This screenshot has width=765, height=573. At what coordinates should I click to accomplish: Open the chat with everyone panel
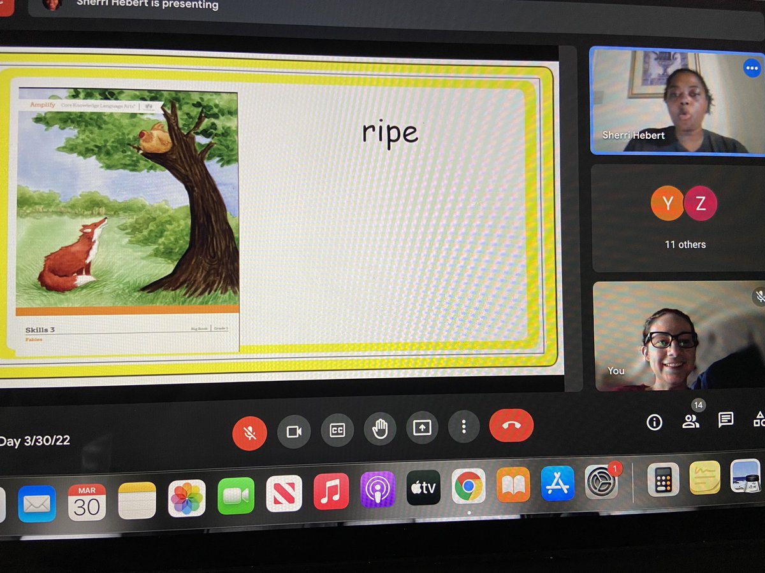[725, 420]
